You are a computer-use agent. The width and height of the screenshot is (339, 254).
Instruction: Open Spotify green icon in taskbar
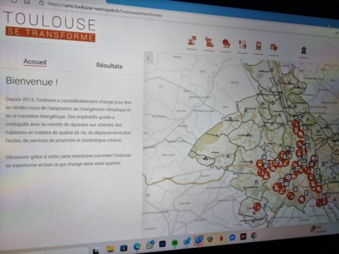[x=175, y=243]
